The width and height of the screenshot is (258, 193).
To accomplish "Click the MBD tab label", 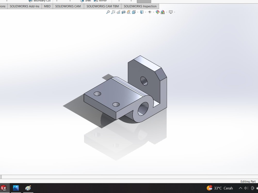I will coord(47,6).
